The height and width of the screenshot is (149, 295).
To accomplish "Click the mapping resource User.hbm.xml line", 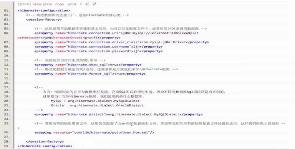I will click(x=94, y=133).
